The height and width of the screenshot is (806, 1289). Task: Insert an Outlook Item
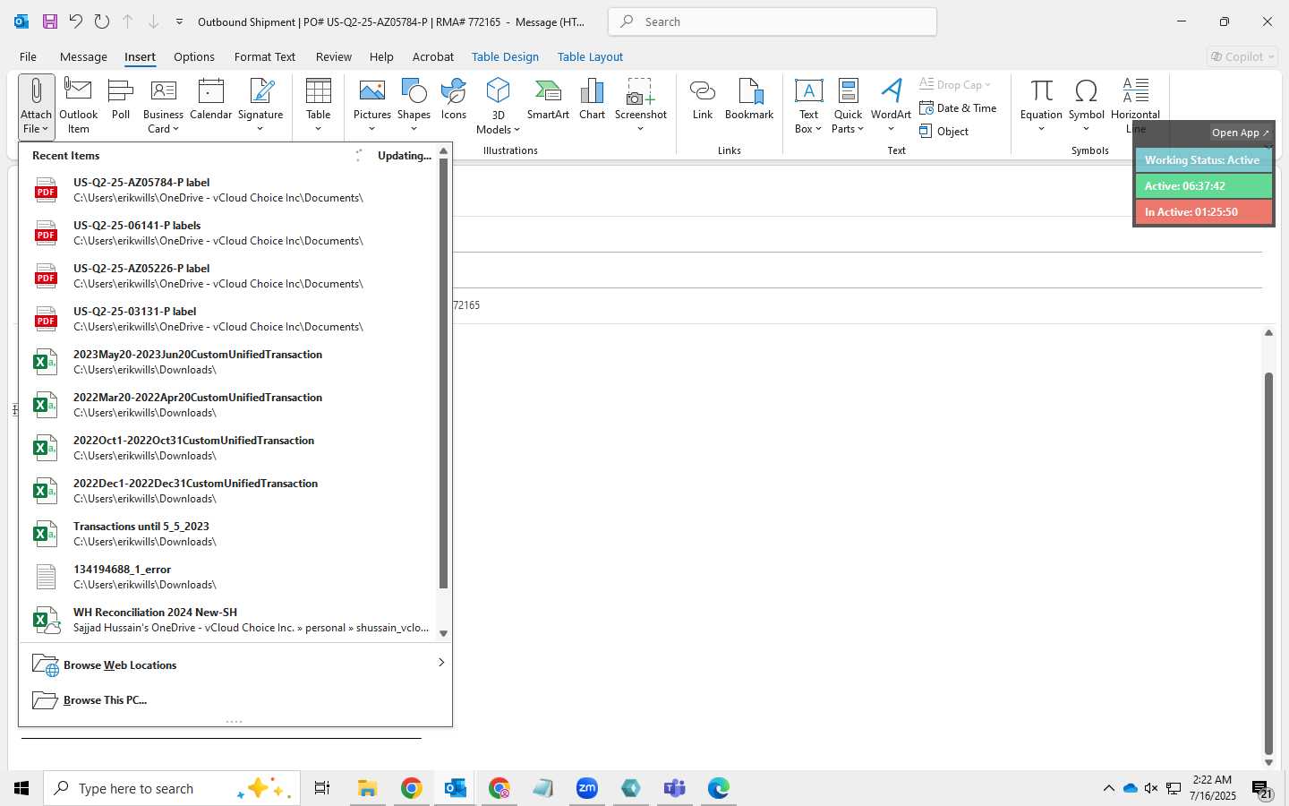point(79,107)
